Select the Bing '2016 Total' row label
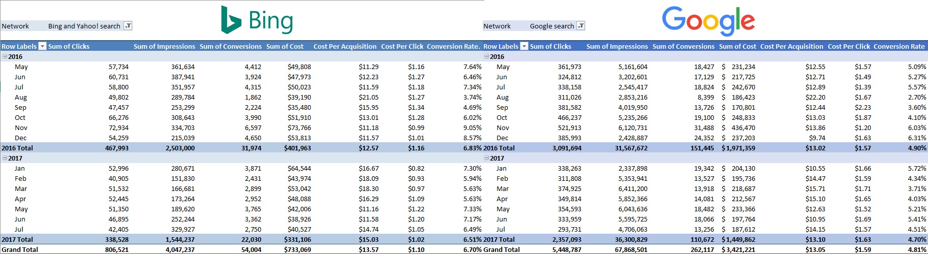Viewport: 928px width, 254px height. click(17, 148)
